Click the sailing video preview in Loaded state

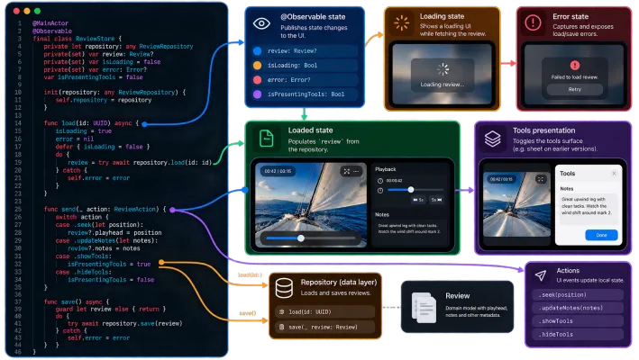click(x=311, y=204)
